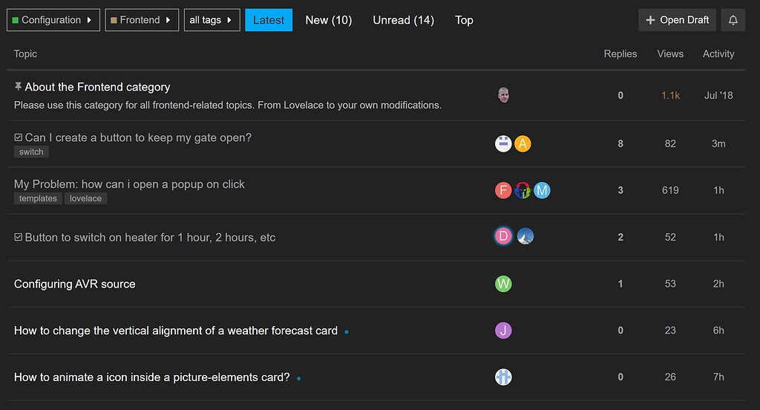Click the 619 views value on popup topic
The height and width of the screenshot is (410, 760).
[x=670, y=190]
